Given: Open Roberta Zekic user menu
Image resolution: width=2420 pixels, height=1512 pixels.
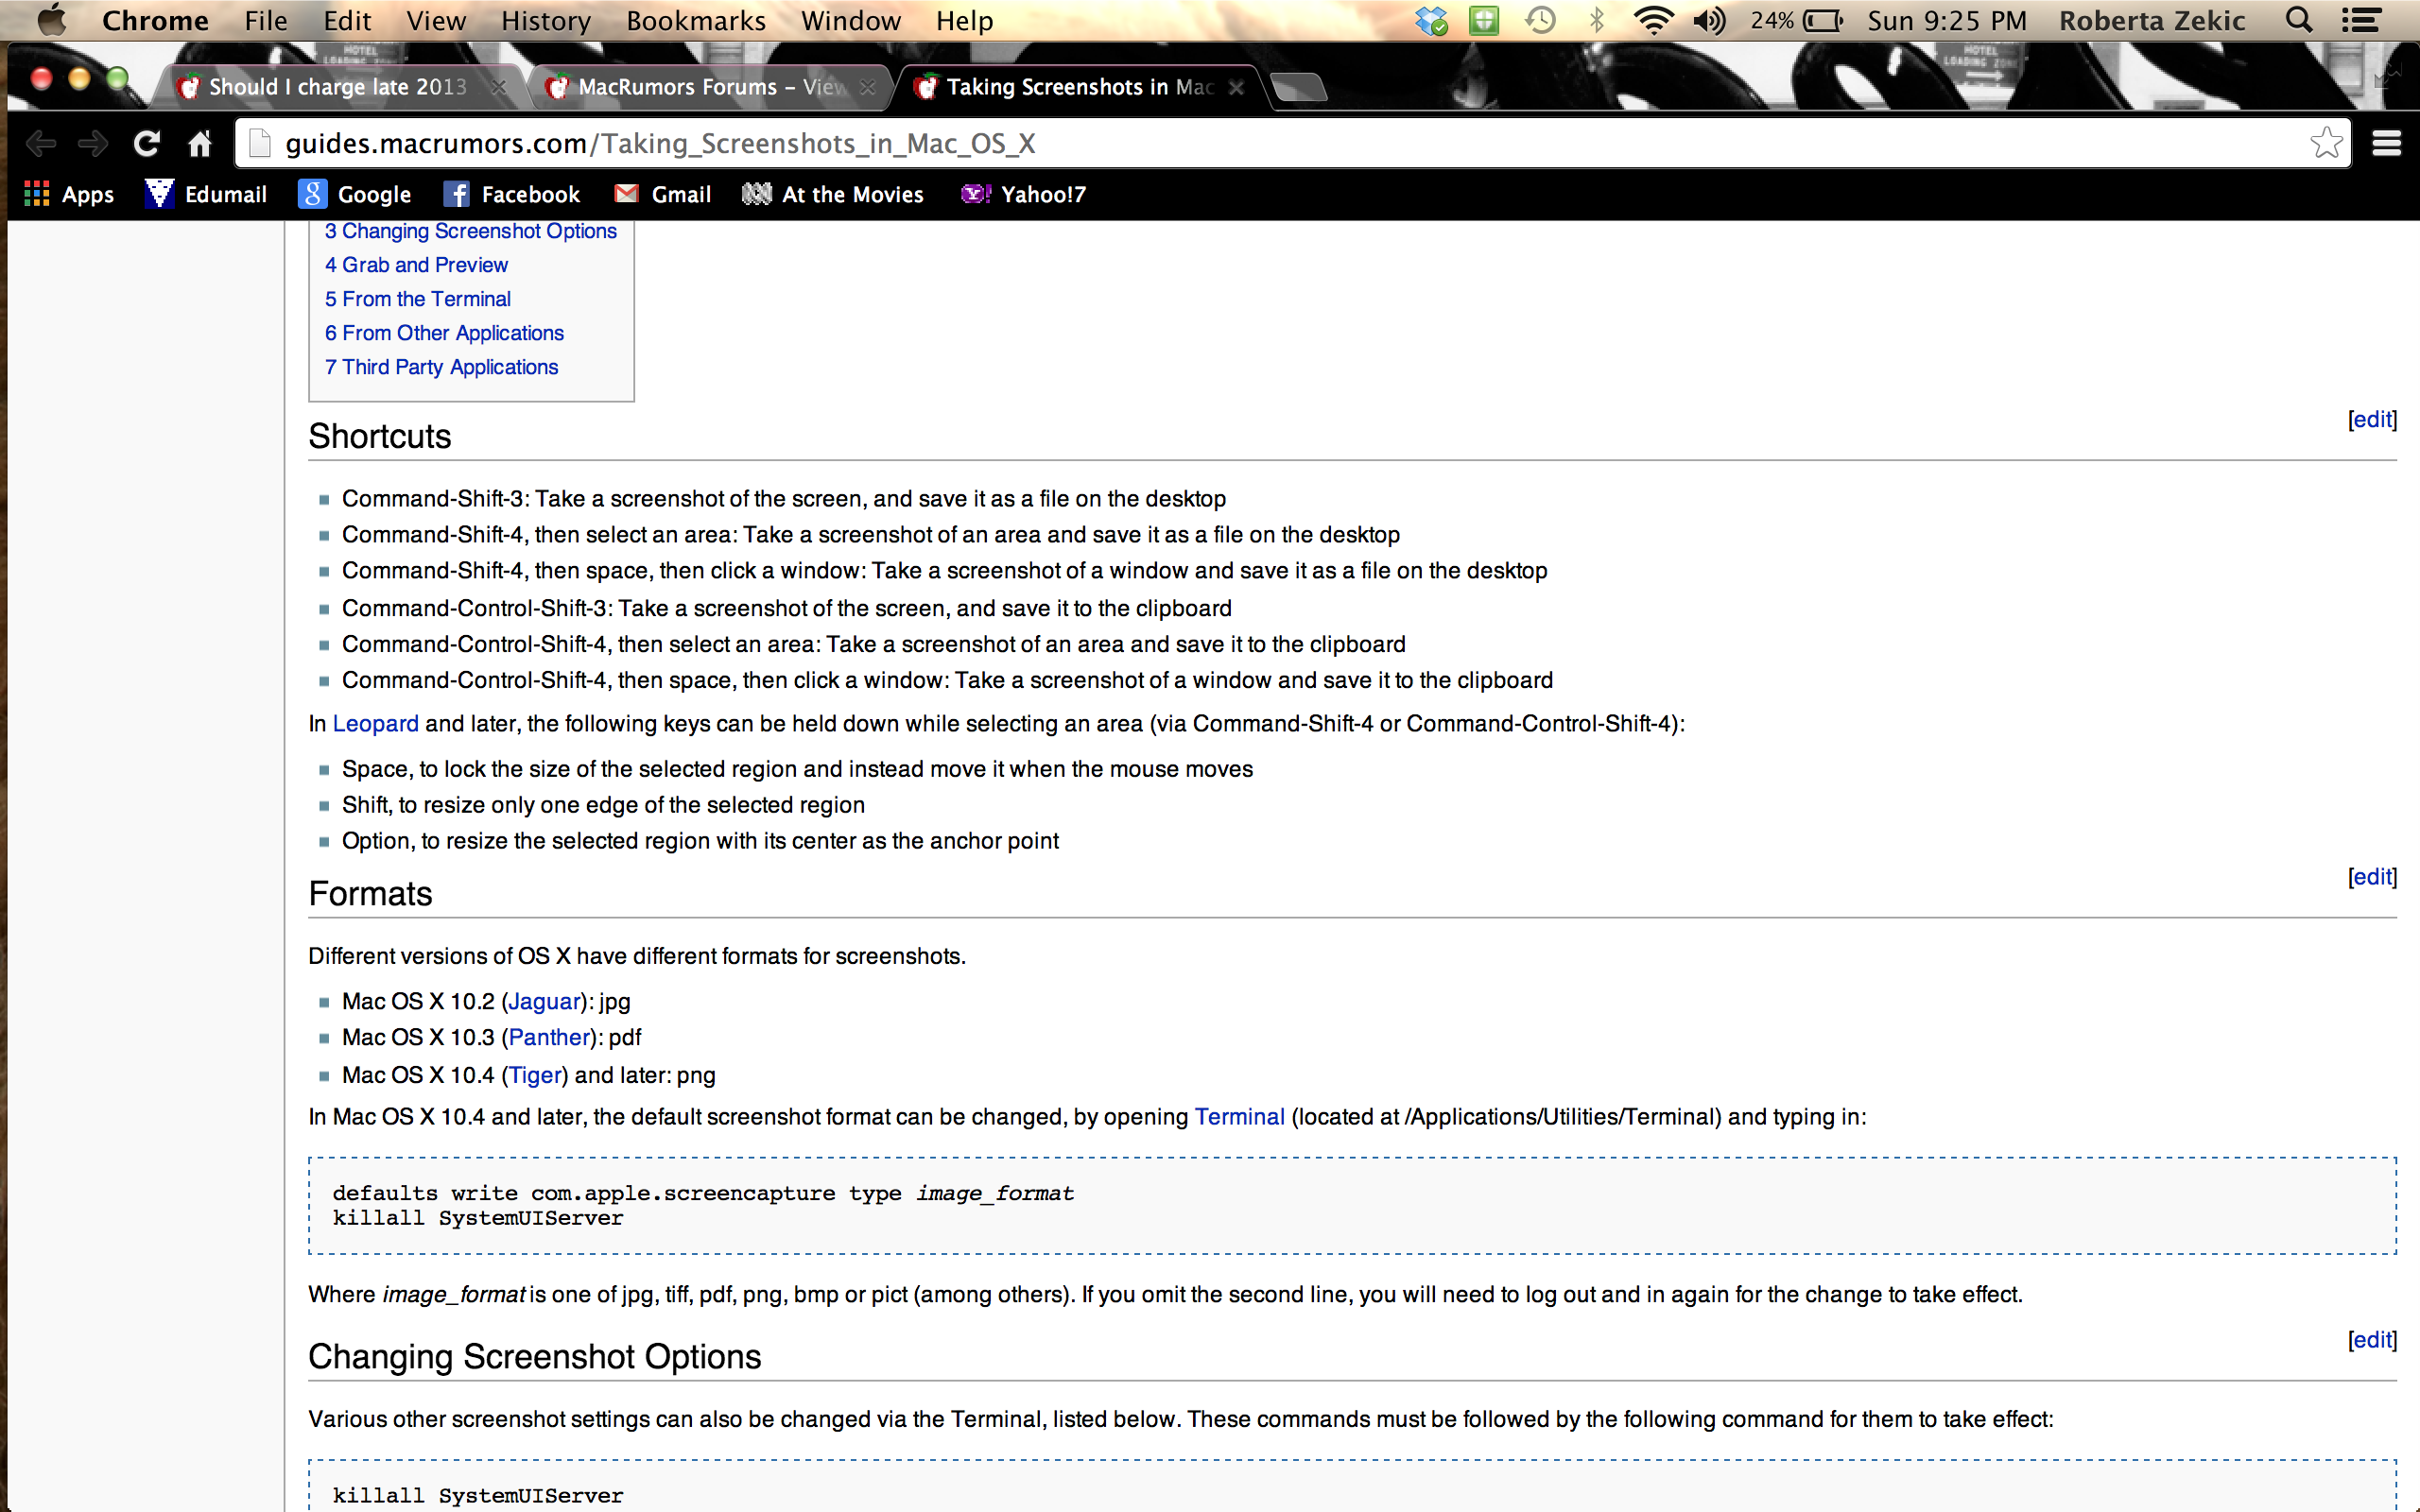Looking at the screenshot, I should 2152,20.
